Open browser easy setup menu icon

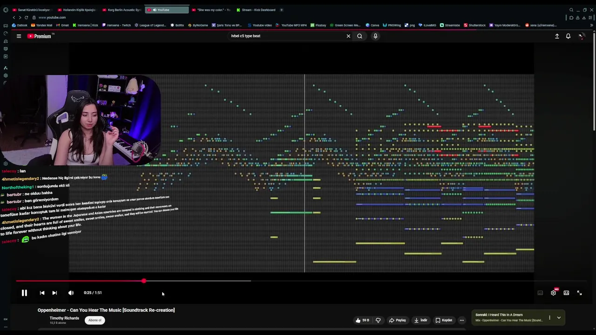pyautogui.click(x=590, y=18)
